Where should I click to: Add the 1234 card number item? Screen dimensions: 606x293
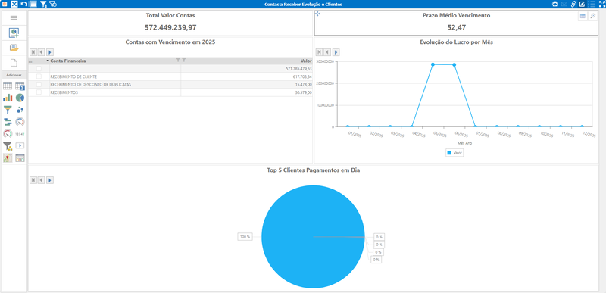(x=20, y=133)
